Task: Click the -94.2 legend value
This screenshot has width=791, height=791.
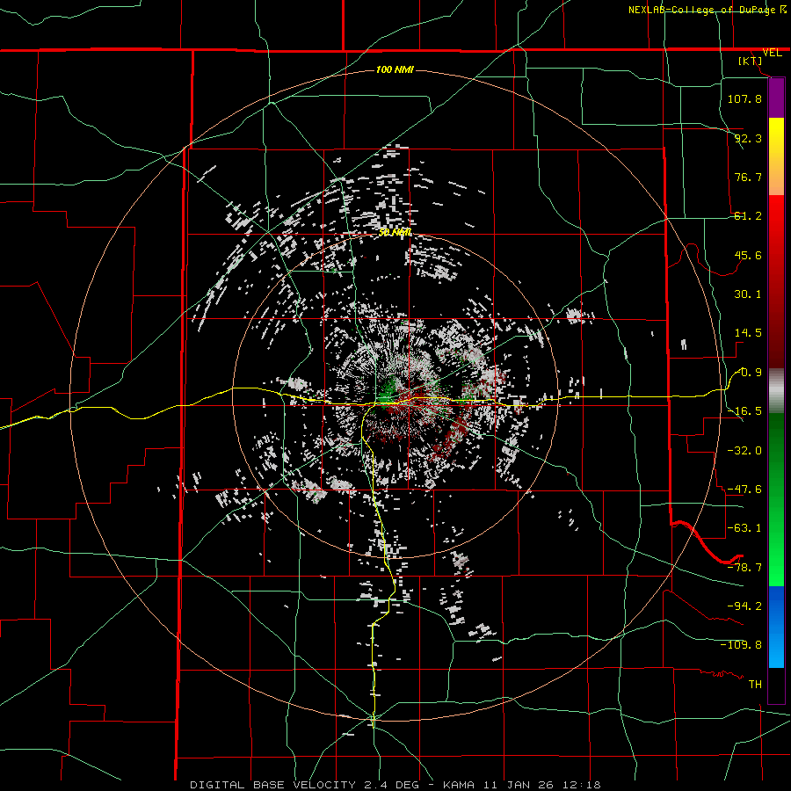Action: pos(744,606)
